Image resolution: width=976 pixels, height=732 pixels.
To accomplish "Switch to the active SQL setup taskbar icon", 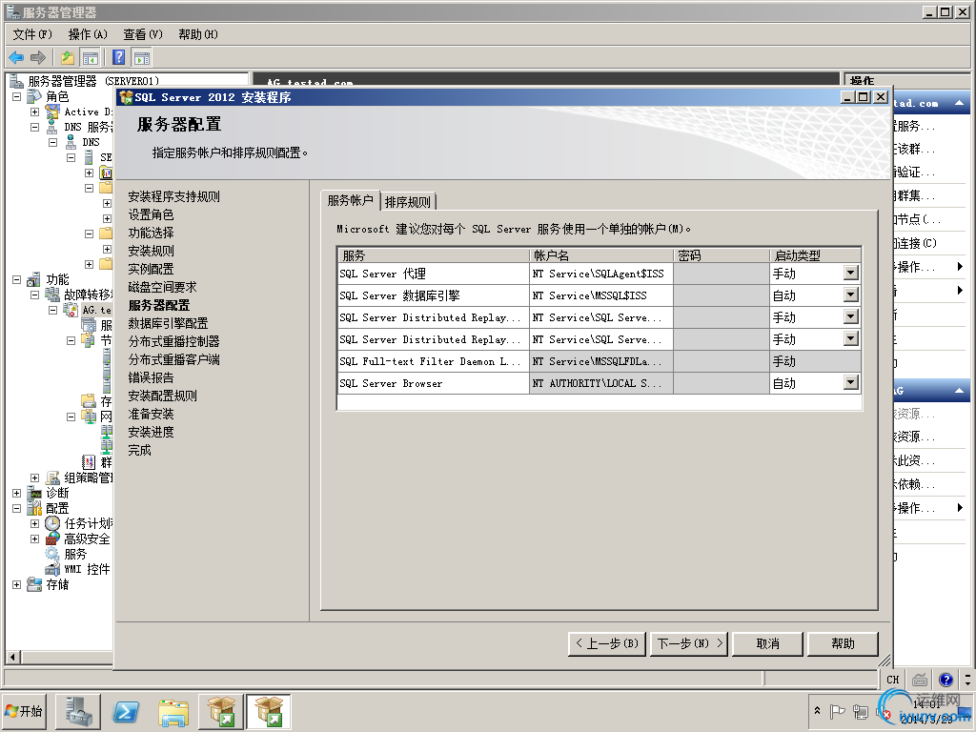I will pos(268,711).
